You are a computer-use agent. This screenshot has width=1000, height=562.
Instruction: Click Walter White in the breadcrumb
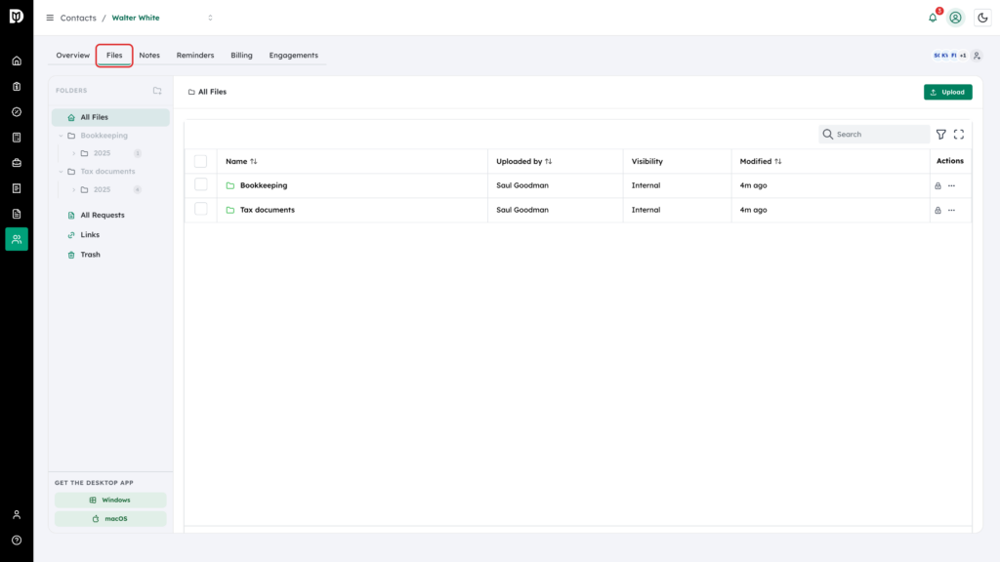[136, 18]
